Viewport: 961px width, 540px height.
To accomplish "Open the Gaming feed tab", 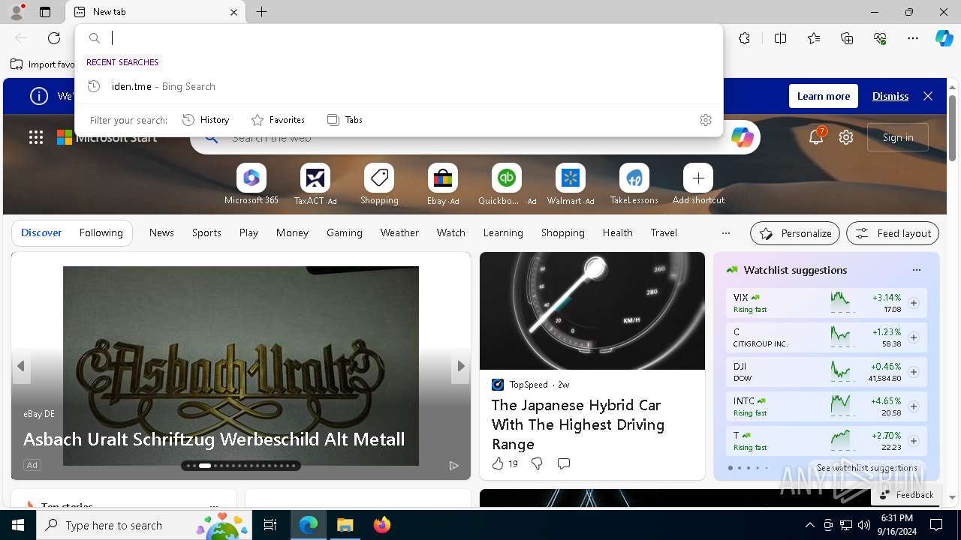I will 345,233.
